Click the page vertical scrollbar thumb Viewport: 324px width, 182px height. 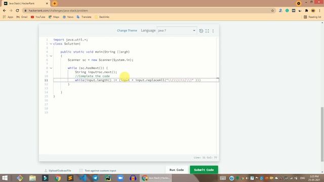pyautogui.click(x=322, y=134)
